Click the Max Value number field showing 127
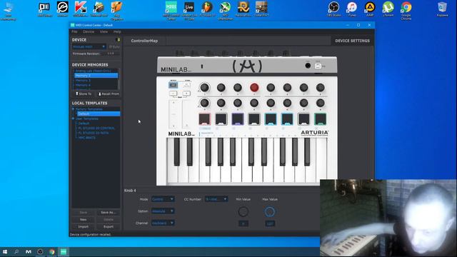Image resolution: width=457 pixels, height=257 pixels. click(270, 223)
